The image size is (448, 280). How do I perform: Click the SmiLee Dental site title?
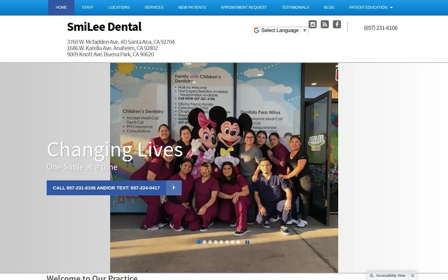click(104, 27)
